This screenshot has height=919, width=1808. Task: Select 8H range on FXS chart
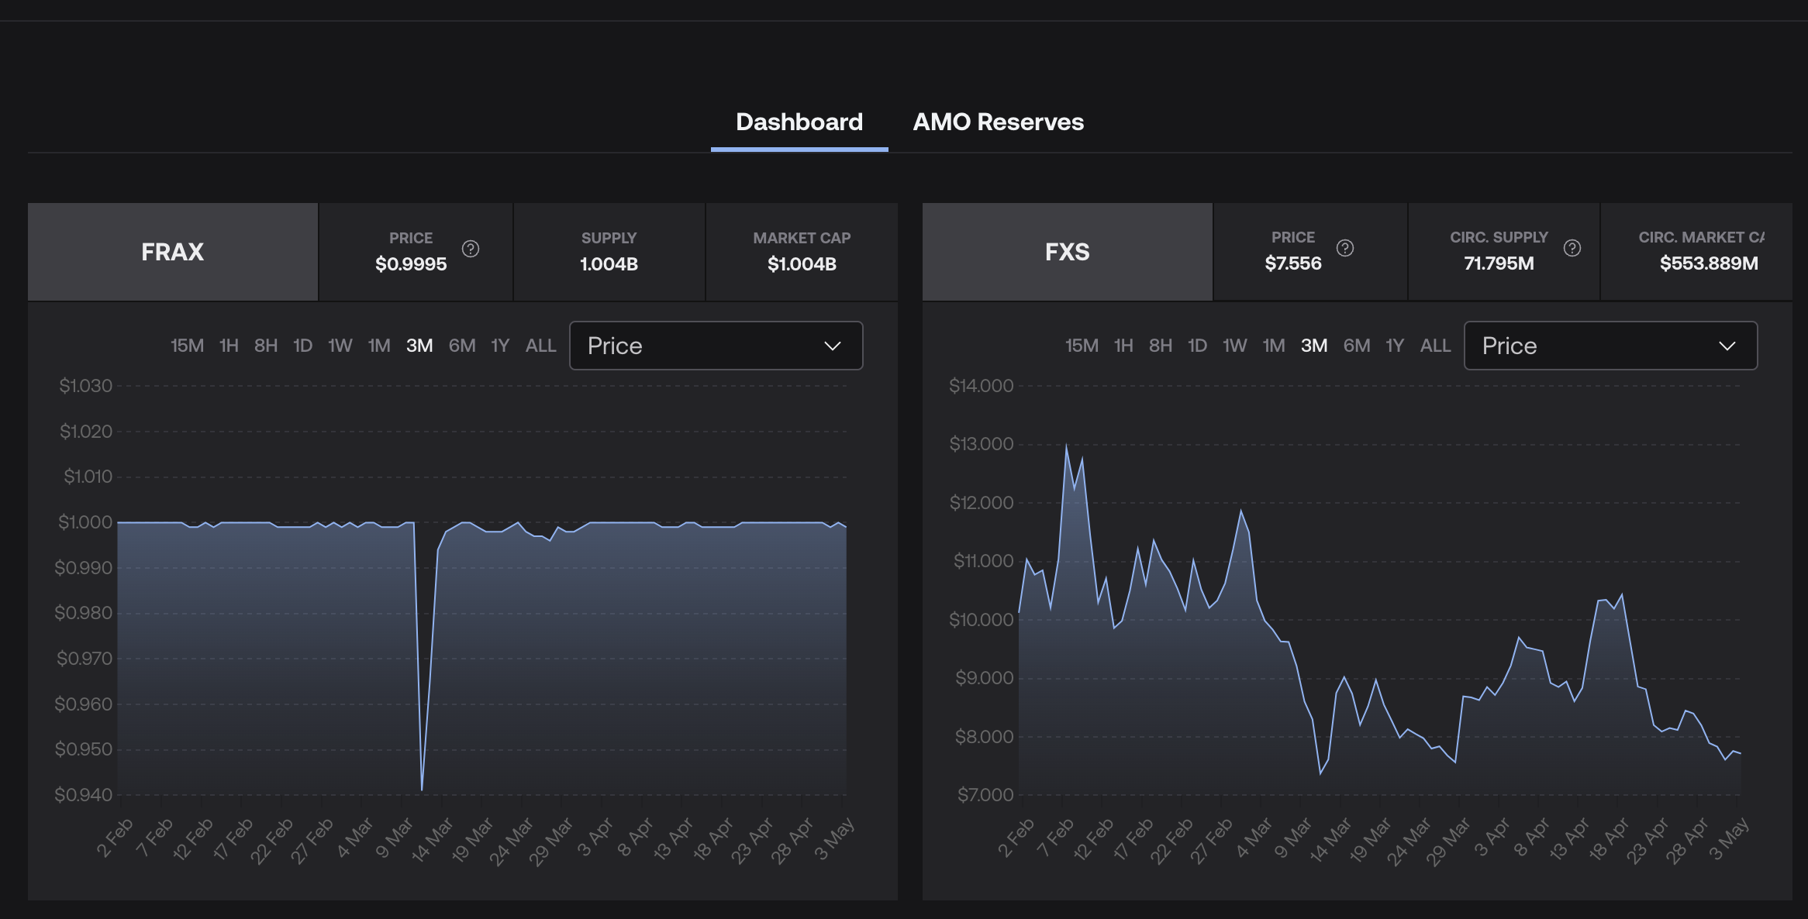point(1161,346)
